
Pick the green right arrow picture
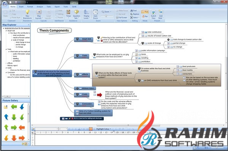[14, 128]
